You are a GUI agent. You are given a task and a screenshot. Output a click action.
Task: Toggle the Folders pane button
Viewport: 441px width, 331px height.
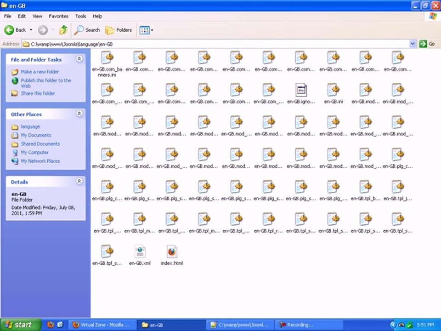[x=119, y=30]
